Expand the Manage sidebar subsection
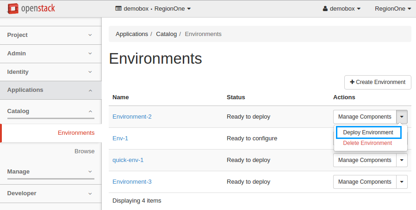This screenshot has height=210, width=416. click(x=50, y=172)
